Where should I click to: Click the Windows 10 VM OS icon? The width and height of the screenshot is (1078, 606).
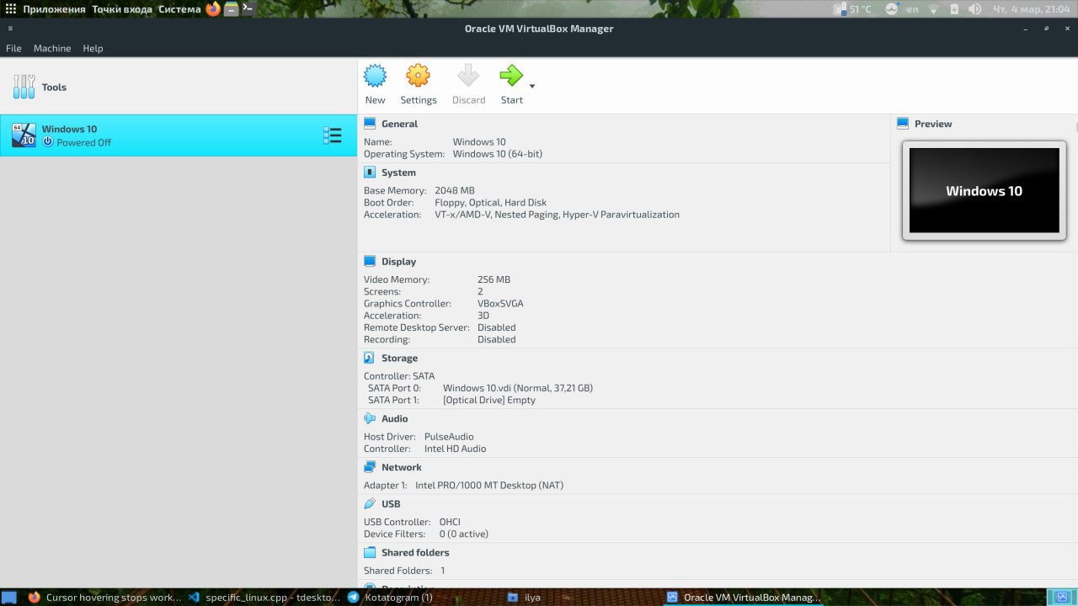(x=24, y=136)
